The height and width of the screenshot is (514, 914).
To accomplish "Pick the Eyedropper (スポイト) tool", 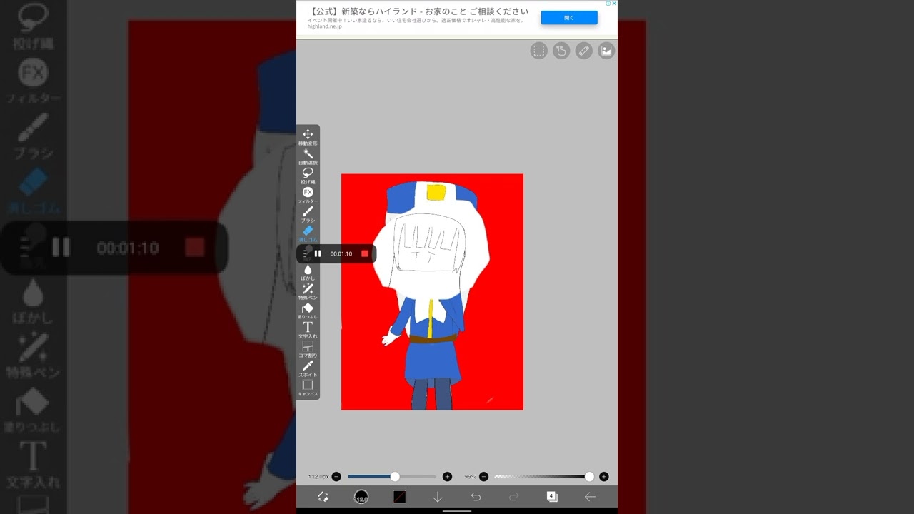I will click(x=308, y=367).
